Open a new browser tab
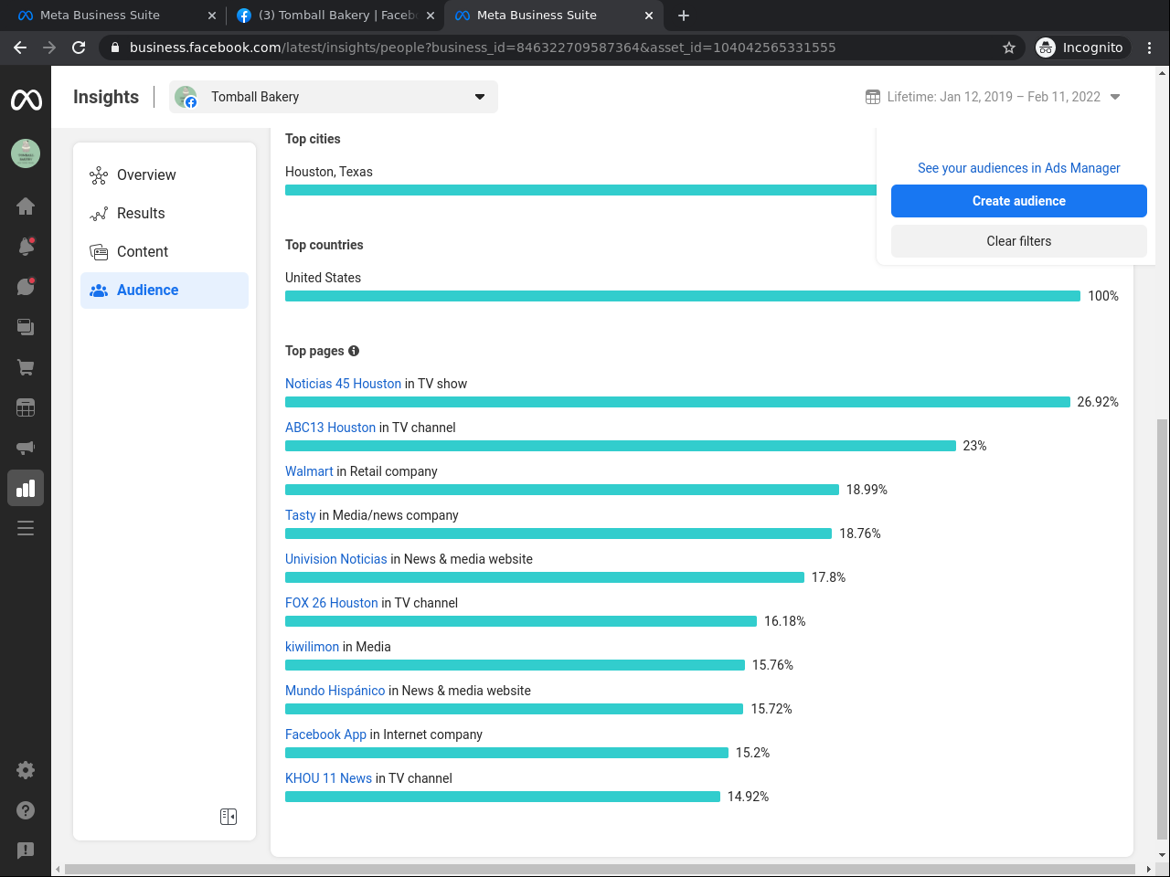This screenshot has height=877, width=1170. click(x=684, y=16)
